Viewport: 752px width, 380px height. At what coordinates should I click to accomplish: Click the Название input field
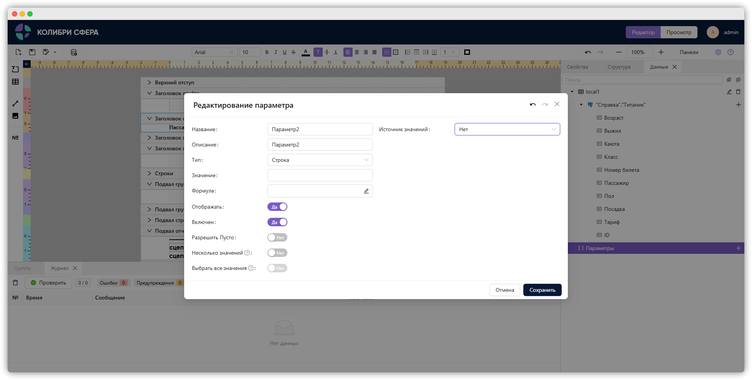click(x=320, y=129)
